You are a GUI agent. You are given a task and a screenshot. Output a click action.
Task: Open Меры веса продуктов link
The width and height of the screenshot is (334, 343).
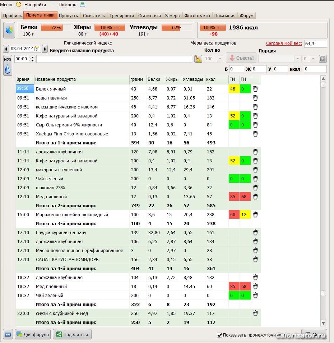[x=213, y=43]
